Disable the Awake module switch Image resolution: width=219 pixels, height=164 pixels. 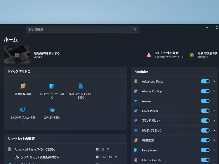205,101
